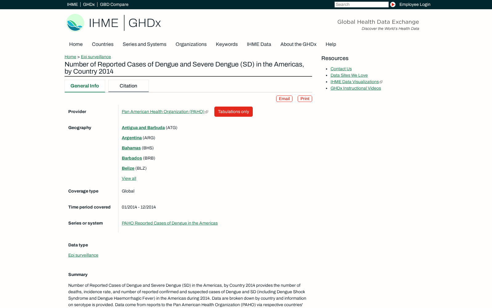Image resolution: width=492 pixels, height=308 pixels.
Task: Click external link icon beside PAHO provider
Action: coord(207,112)
